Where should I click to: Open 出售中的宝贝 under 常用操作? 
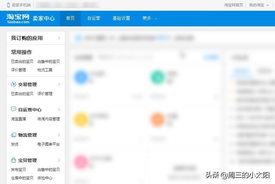49,62
